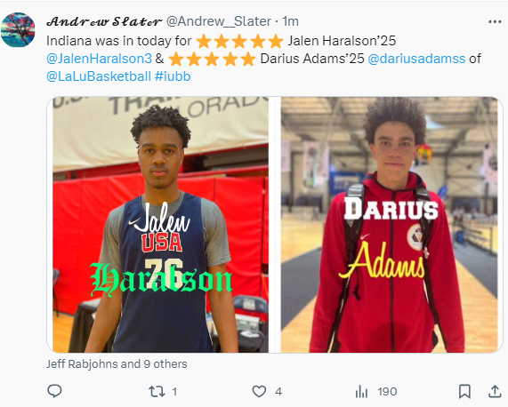Click the reply speech bubble icon
The image size is (508, 407).
[54, 391]
